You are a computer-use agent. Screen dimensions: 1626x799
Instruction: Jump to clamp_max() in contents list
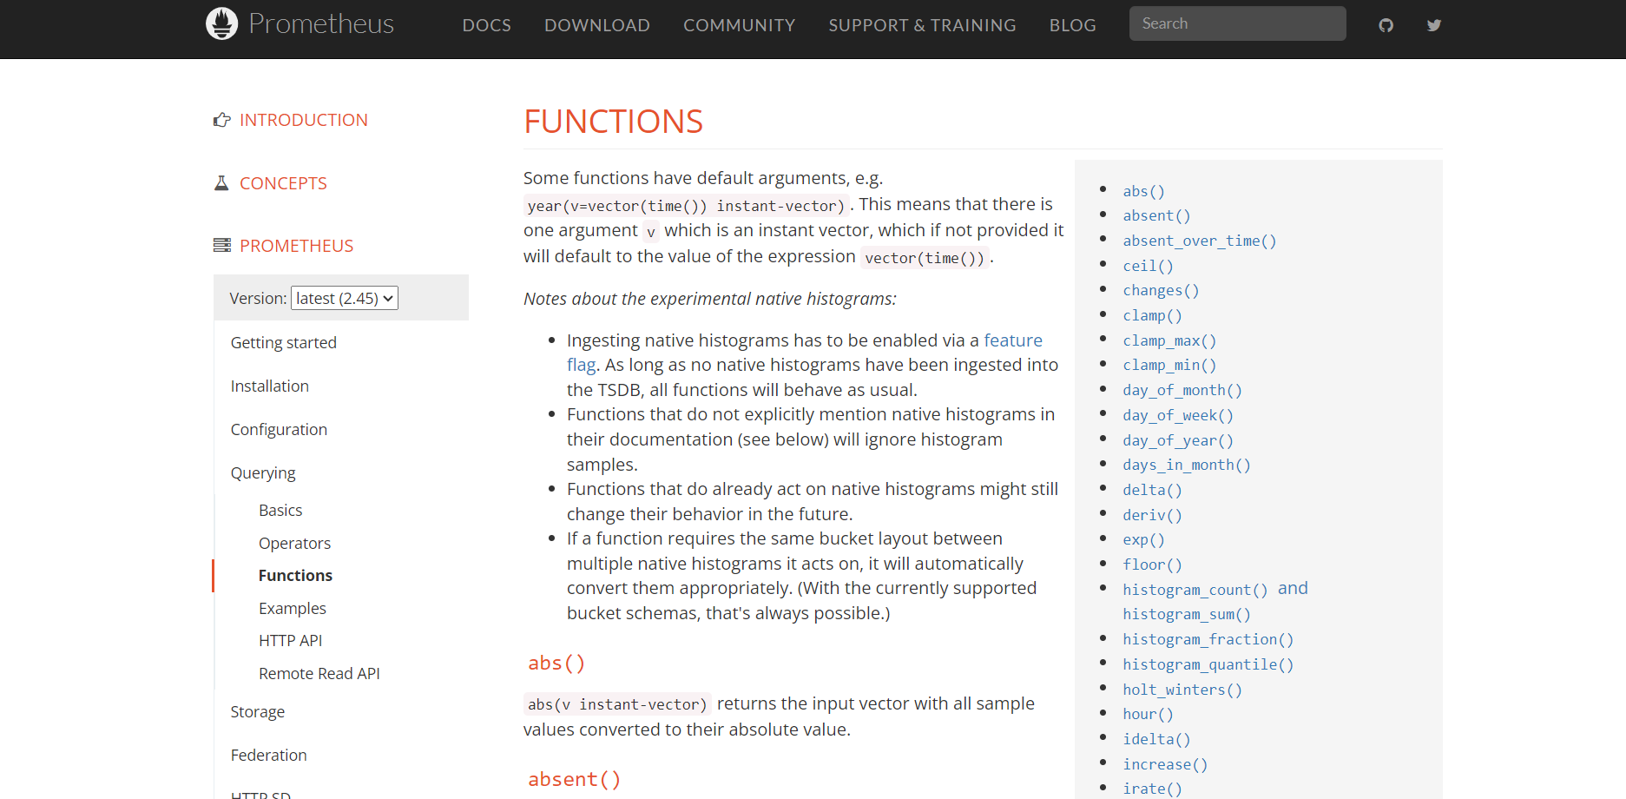click(x=1169, y=340)
